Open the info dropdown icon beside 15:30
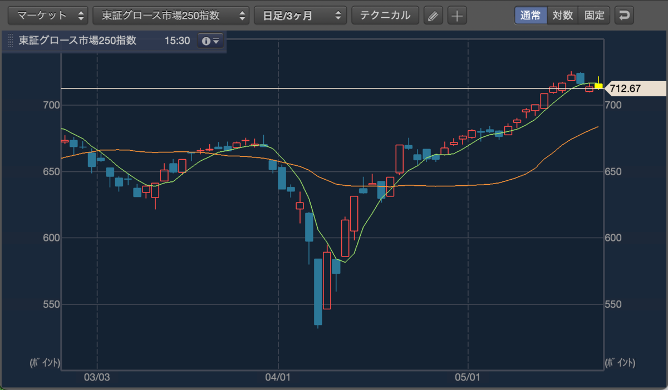 coord(210,41)
